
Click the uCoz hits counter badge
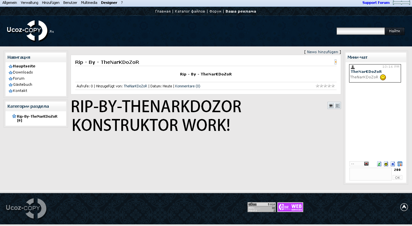(261, 207)
